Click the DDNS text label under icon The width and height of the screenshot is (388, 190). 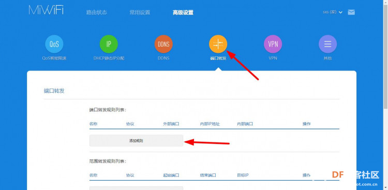(x=163, y=59)
